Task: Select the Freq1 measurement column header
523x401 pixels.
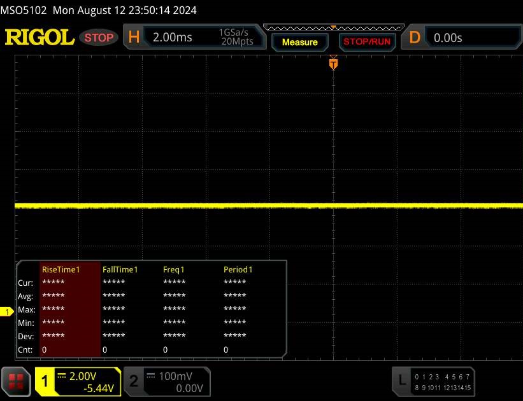Action: 173,269
